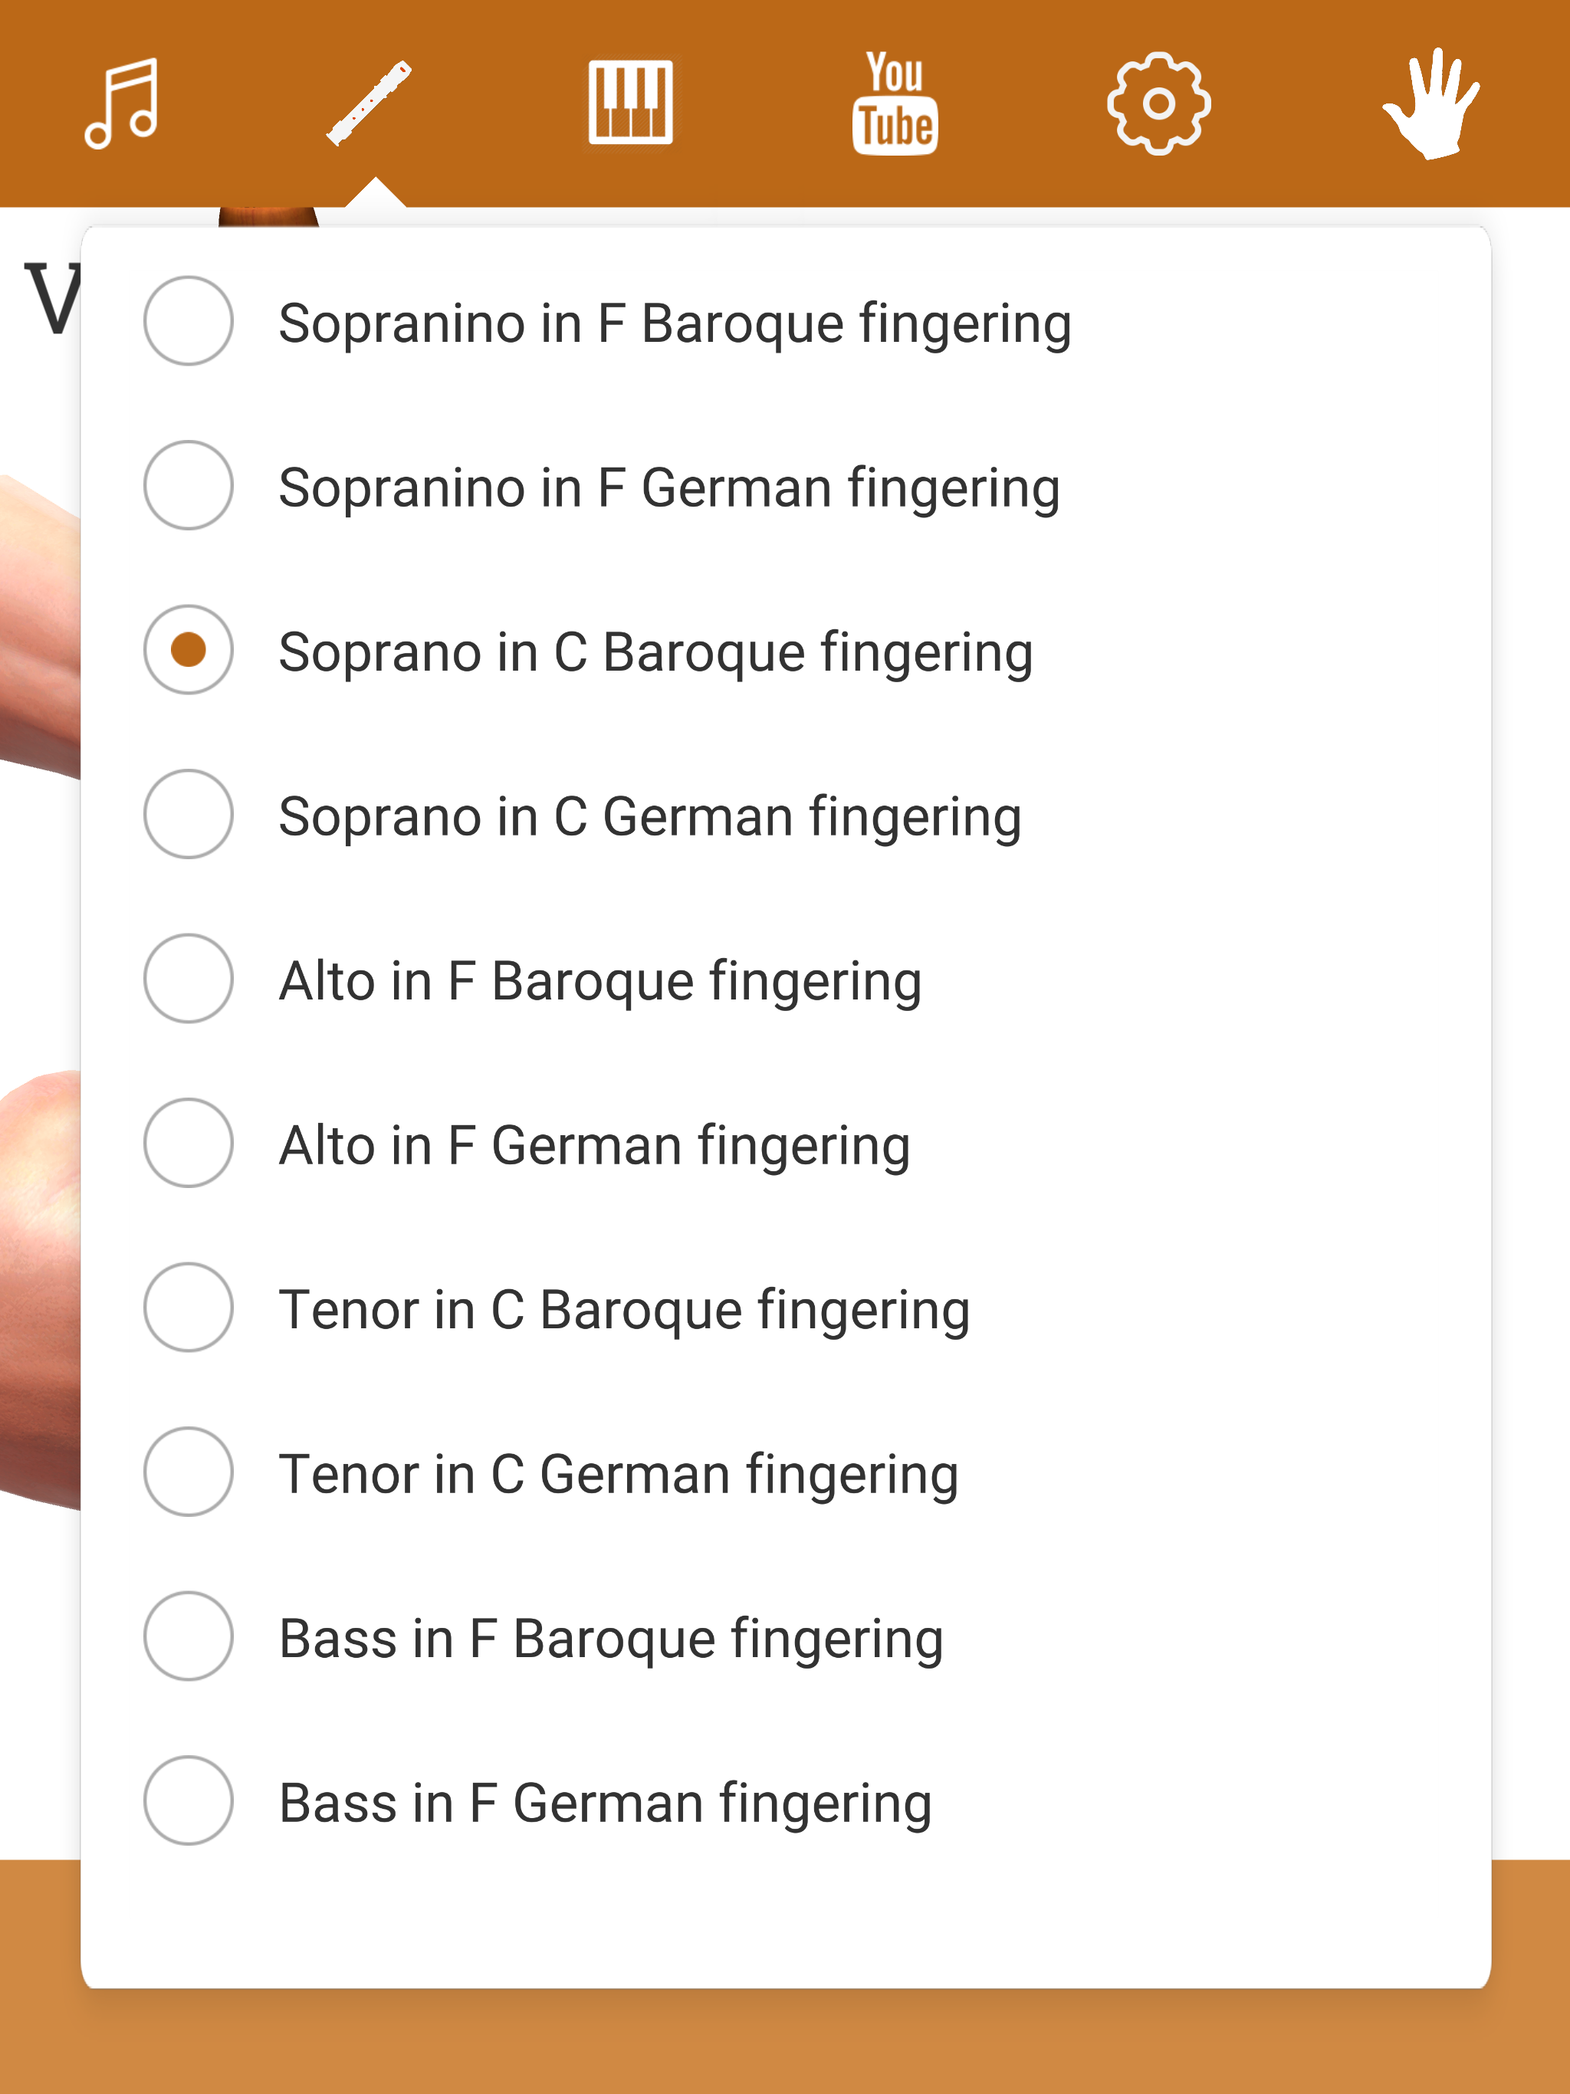This screenshot has width=1570, height=2094.
Task: Open the settings gear icon
Action: tap(1158, 102)
